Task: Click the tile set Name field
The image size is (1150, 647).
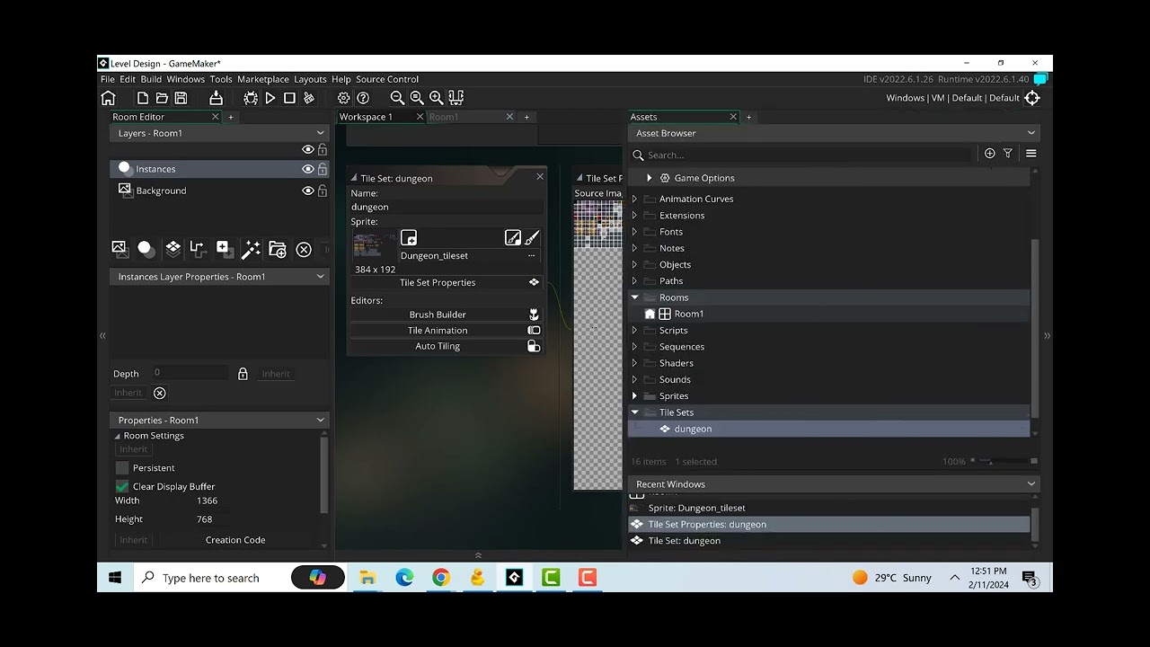Action: pyautogui.click(x=447, y=207)
